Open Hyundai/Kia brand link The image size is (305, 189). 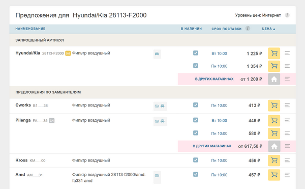coord(27,53)
